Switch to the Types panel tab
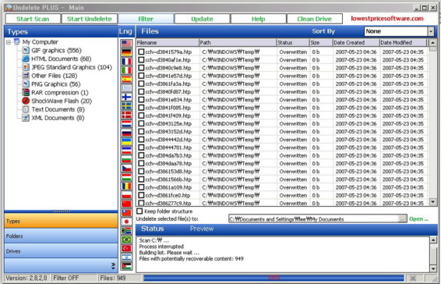 [61, 221]
